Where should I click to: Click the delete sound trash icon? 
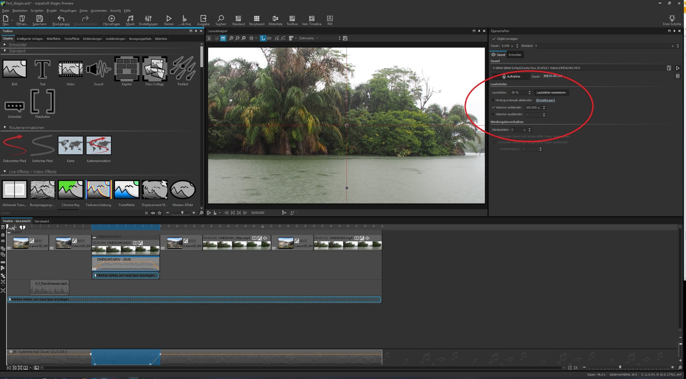point(677,76)
